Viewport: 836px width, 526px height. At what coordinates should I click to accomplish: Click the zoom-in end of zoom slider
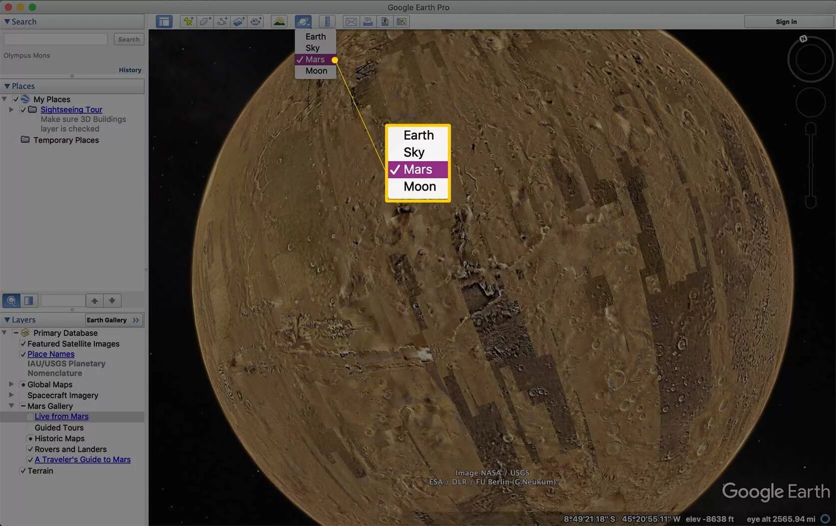pos(811,129)
